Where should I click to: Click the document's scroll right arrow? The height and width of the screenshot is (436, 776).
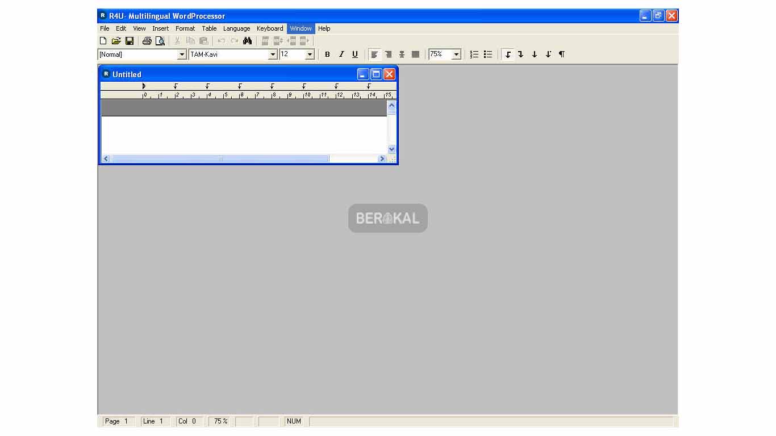coord(382,159)
